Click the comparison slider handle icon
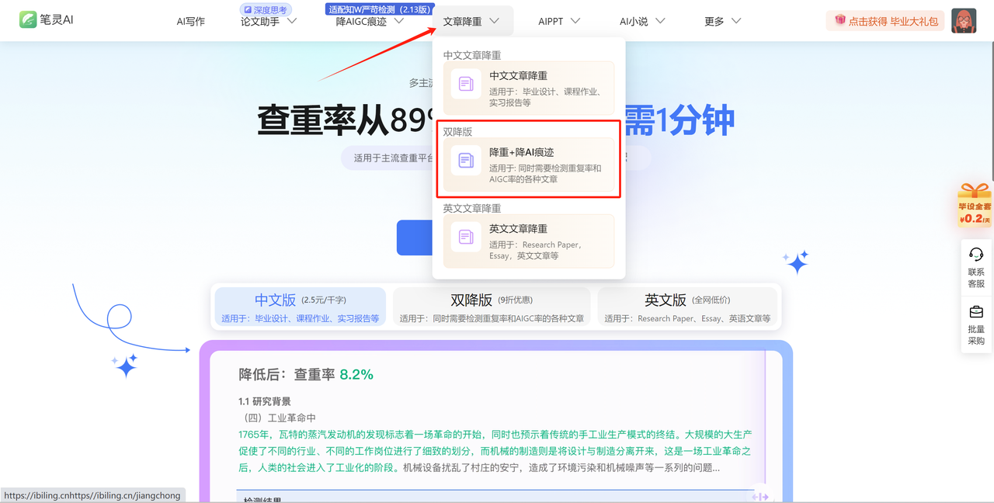 (x=759, y=497)
